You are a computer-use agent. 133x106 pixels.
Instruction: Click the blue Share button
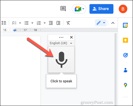[101, 9]
